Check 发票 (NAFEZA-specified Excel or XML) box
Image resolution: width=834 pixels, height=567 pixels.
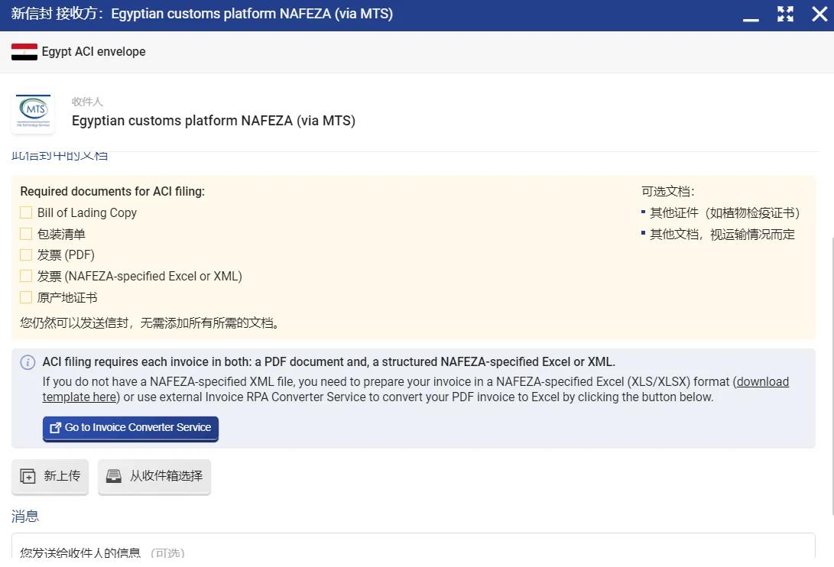[x=26, y=276]
